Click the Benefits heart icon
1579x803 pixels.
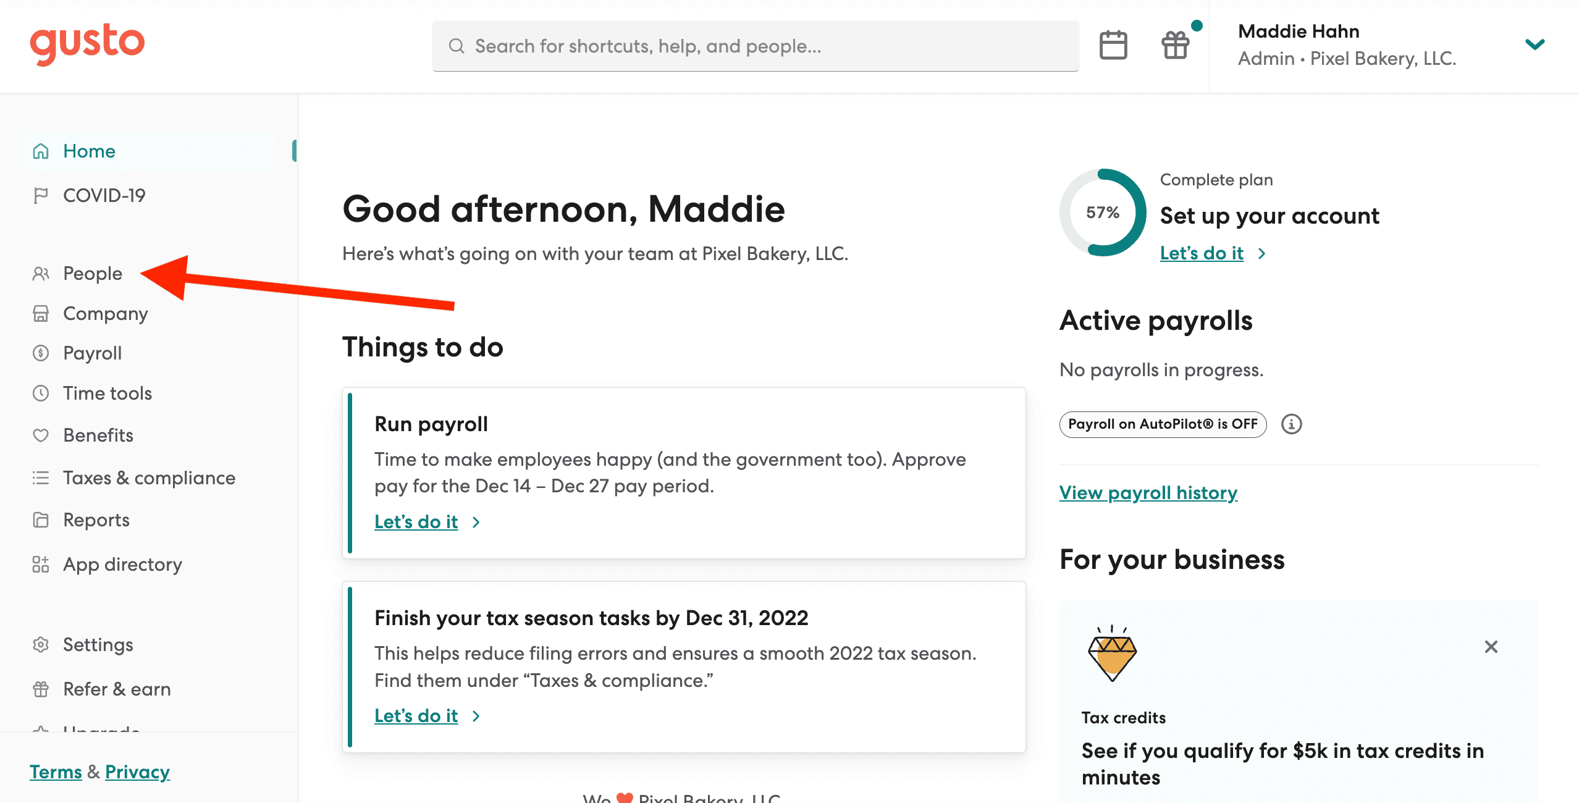pyautogui.click(x=41, y=435)
